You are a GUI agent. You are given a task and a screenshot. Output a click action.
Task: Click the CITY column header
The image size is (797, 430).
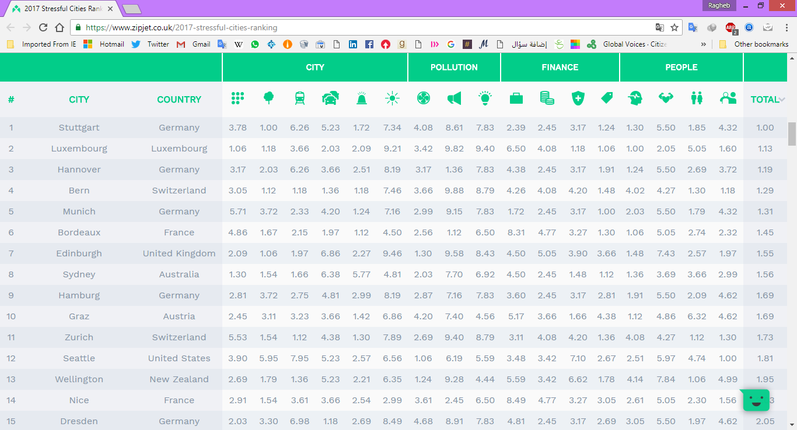pos(79,100)
